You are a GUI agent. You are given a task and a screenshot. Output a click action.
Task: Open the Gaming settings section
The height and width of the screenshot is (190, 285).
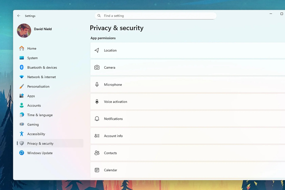tap(33, 124)
